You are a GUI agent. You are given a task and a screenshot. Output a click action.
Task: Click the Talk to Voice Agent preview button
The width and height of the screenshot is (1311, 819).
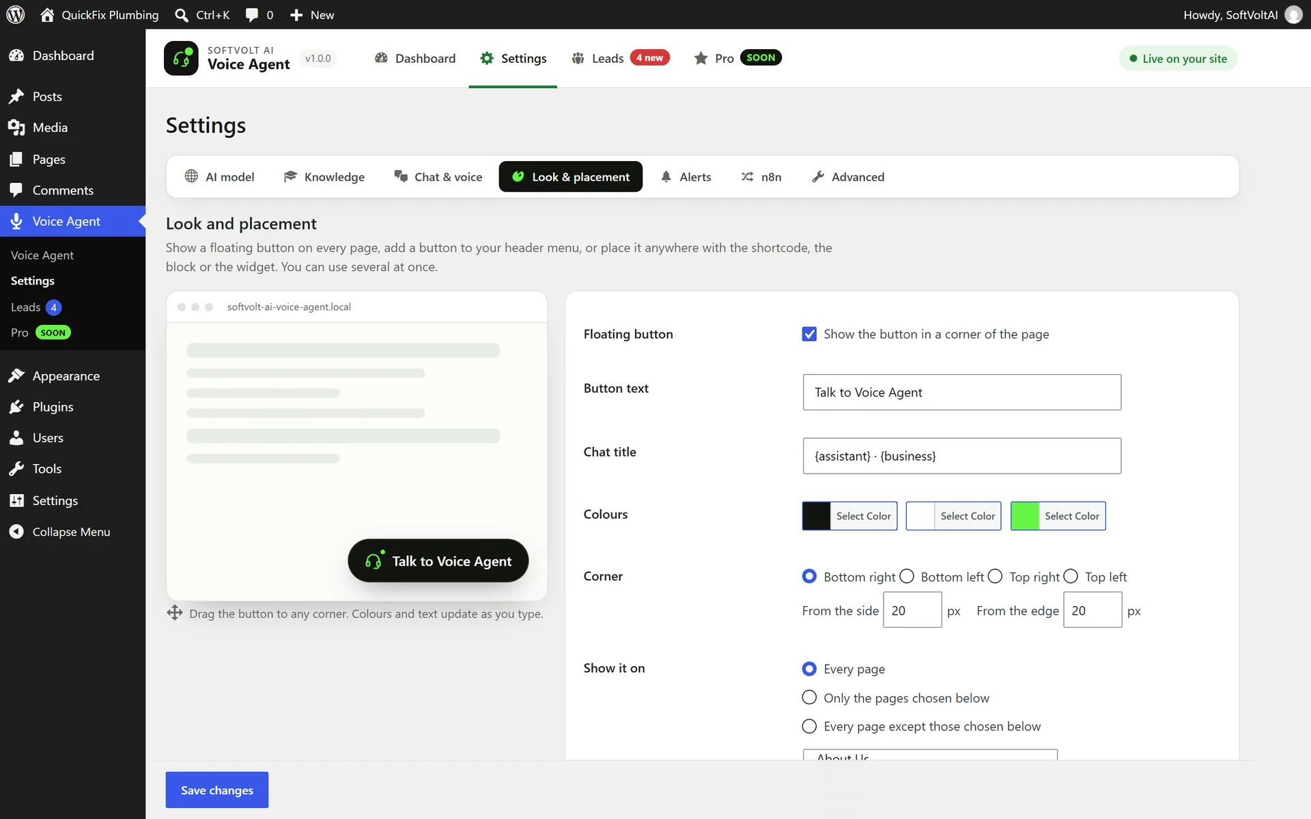coord(438,561)
